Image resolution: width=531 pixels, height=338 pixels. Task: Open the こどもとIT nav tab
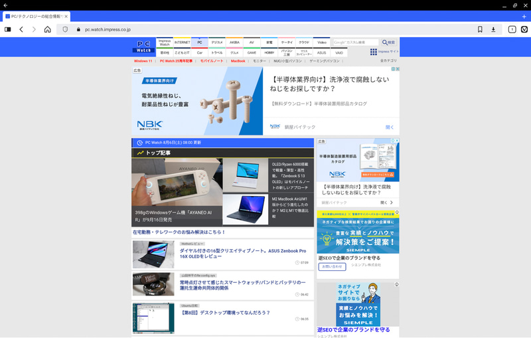click(x=182, y=52)
